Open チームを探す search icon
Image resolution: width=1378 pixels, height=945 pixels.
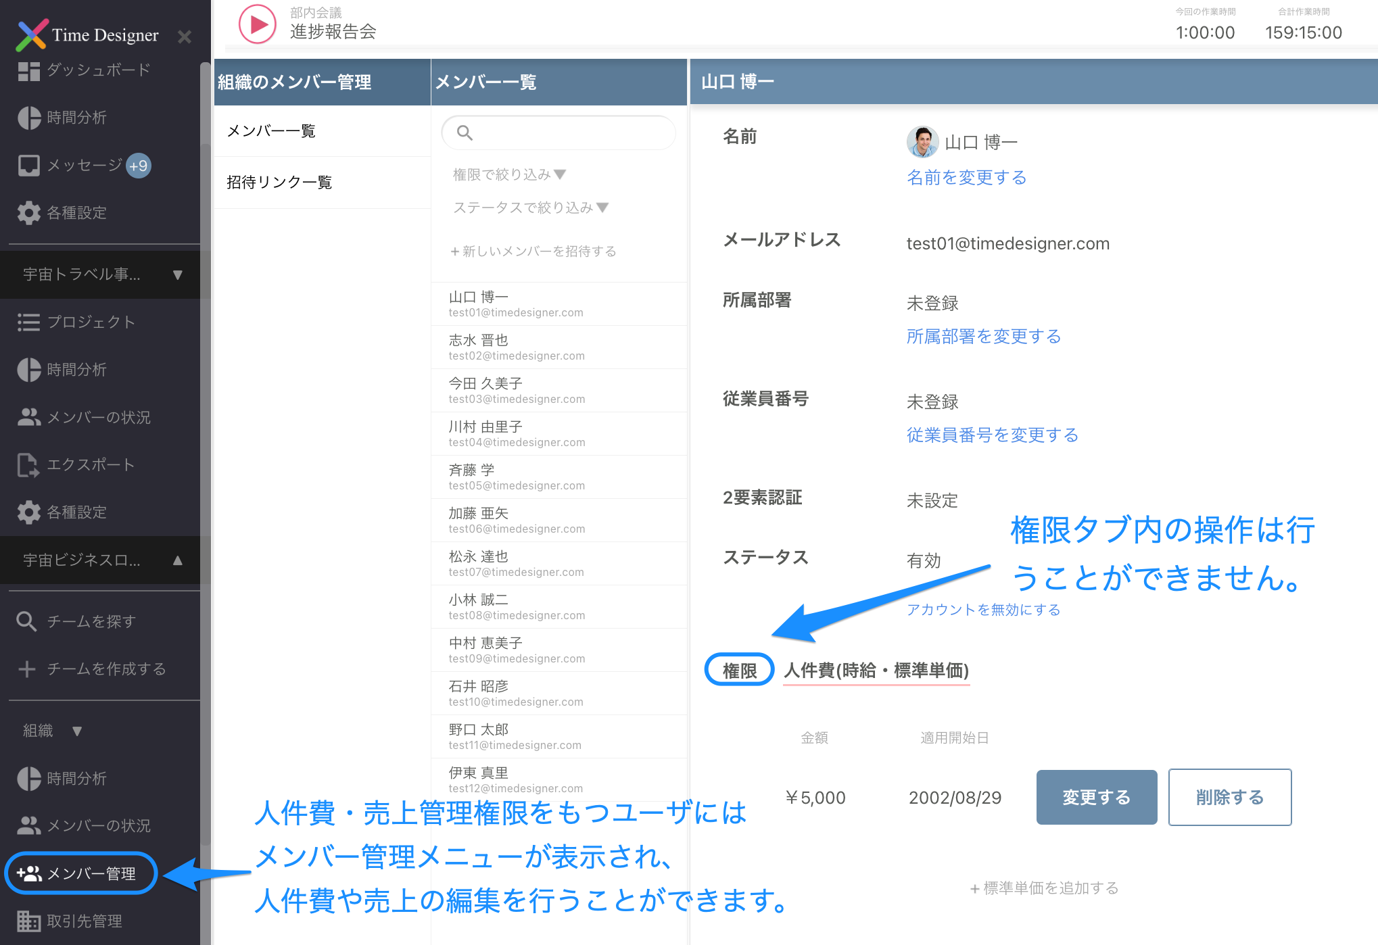[x=90, y=621]
